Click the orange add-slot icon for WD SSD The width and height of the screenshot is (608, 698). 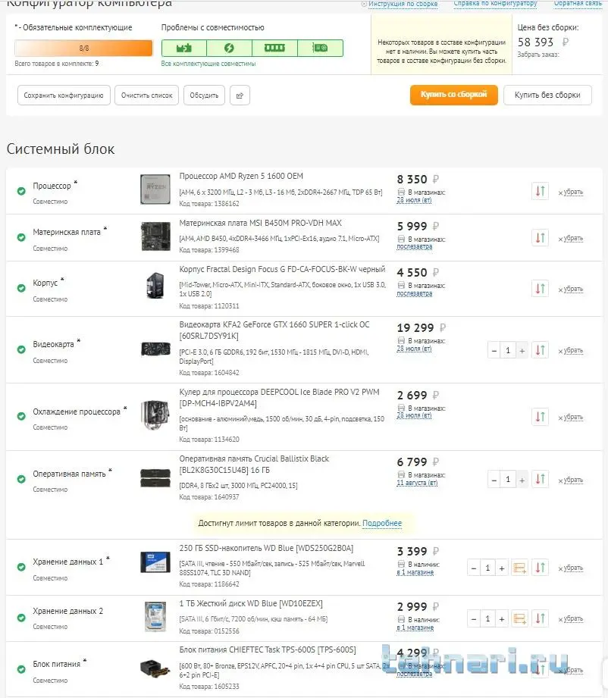519,568
